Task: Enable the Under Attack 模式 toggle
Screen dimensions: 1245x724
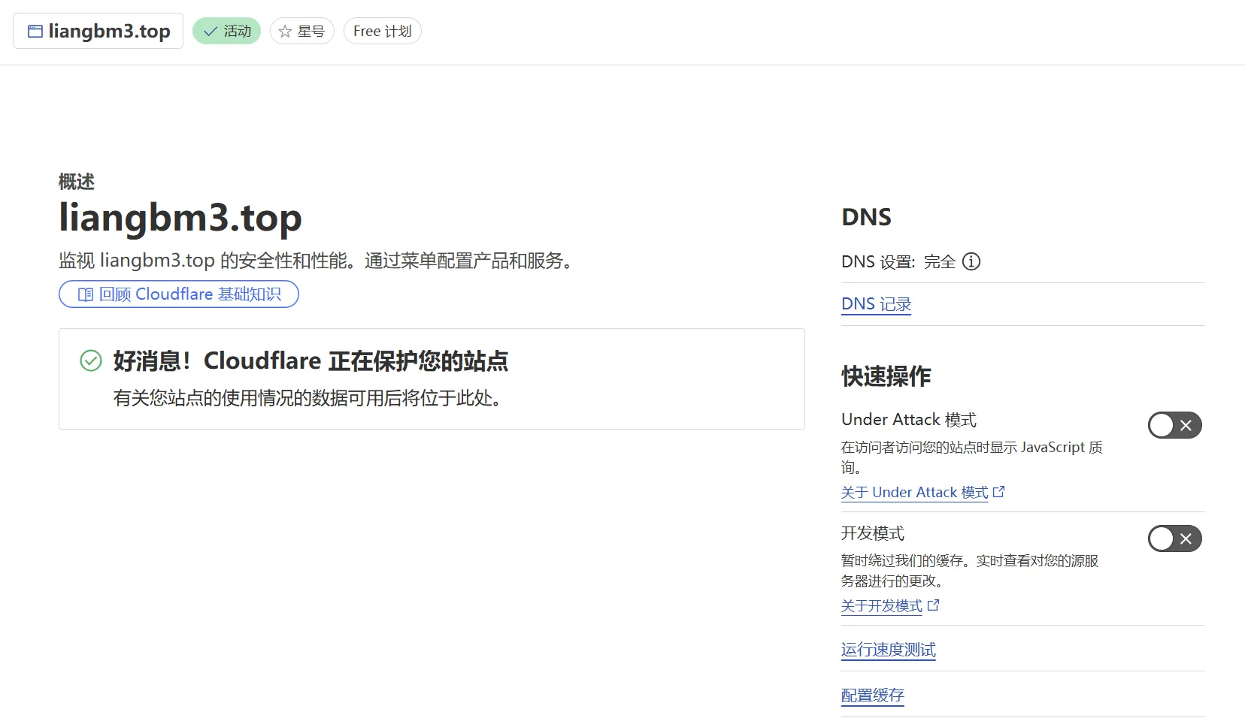Action: coord(1174,426)
